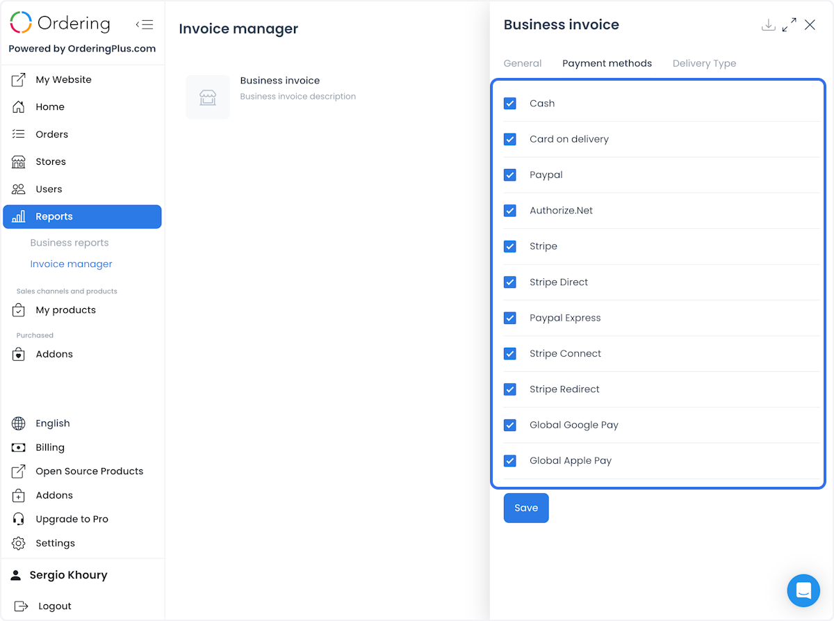Screen dimensions: 834x621
Task: Click the Upgrade to Pro headset icon
Action: 19,519
